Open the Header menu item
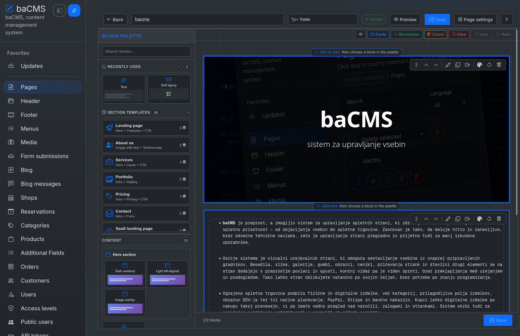 (x=43, y=101)
